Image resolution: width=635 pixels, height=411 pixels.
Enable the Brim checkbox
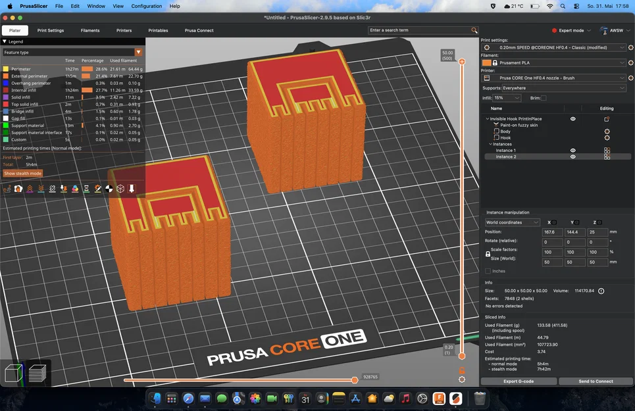point(544,98)
